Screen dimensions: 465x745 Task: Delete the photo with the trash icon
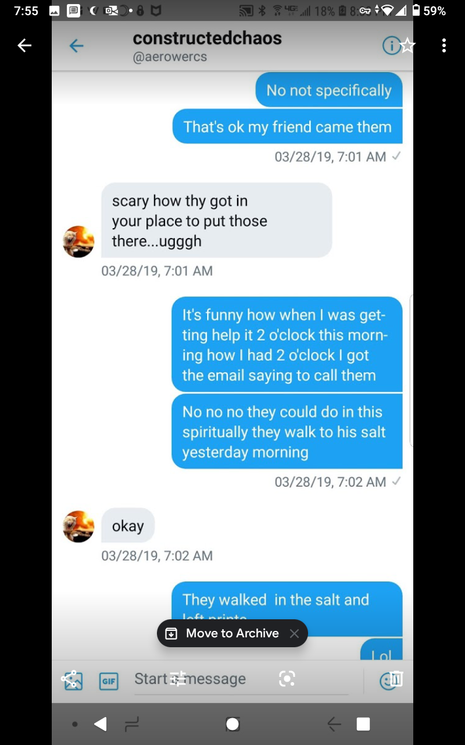coord(396,679)
